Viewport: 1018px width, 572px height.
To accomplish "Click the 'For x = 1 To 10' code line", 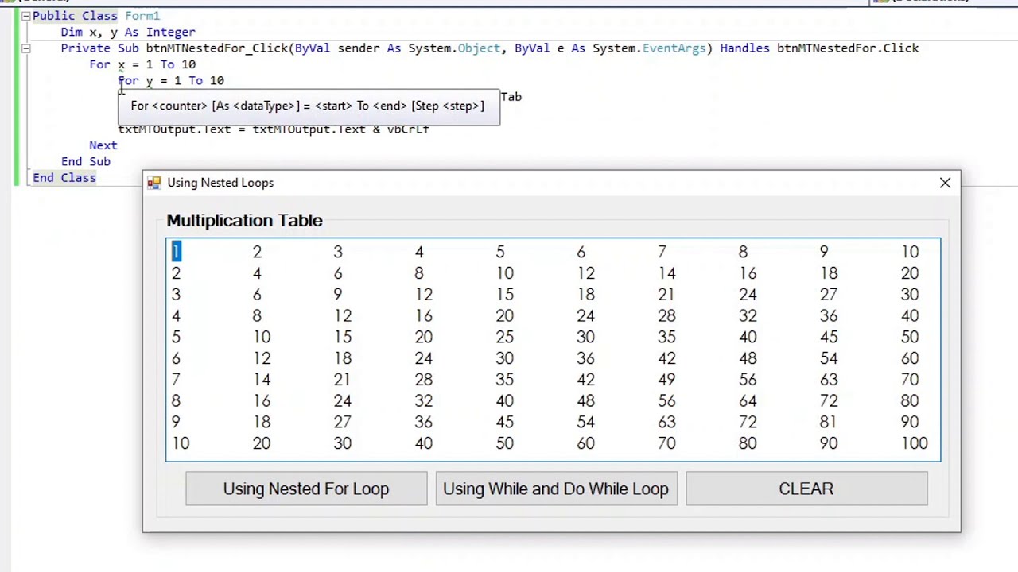I will [142, 64].
